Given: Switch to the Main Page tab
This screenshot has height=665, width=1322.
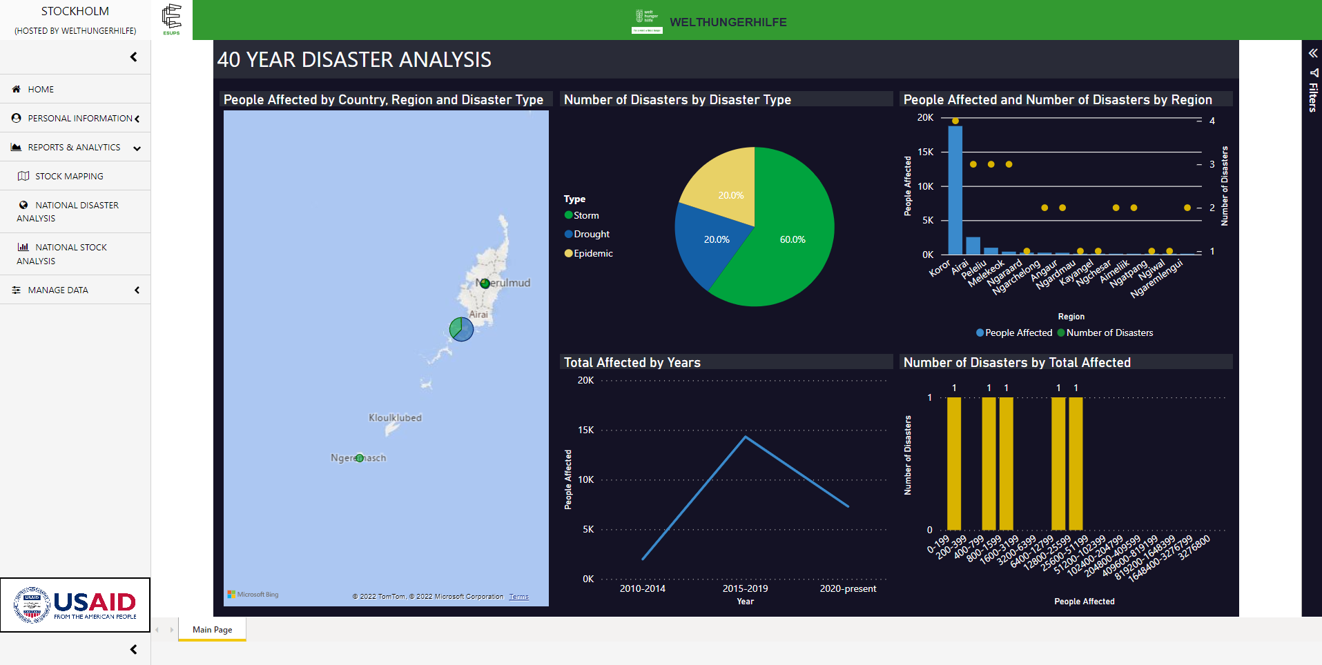Looking at the screenshot, I should [211, 629].
